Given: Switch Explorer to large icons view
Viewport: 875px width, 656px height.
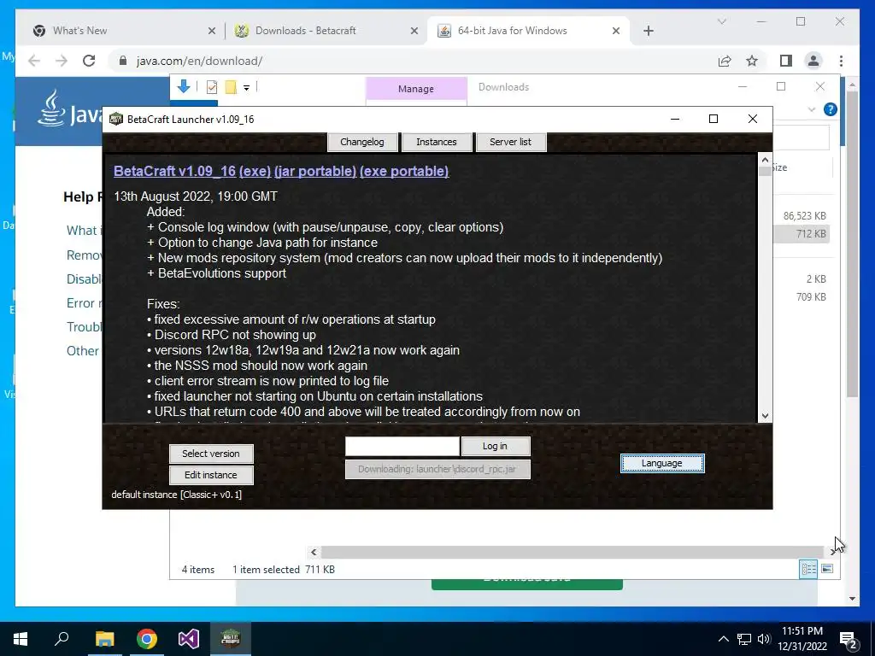Looking at the screenshot, I should (x=827, y=569).
